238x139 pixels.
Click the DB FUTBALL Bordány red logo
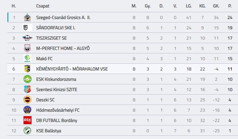click(27, 120)
